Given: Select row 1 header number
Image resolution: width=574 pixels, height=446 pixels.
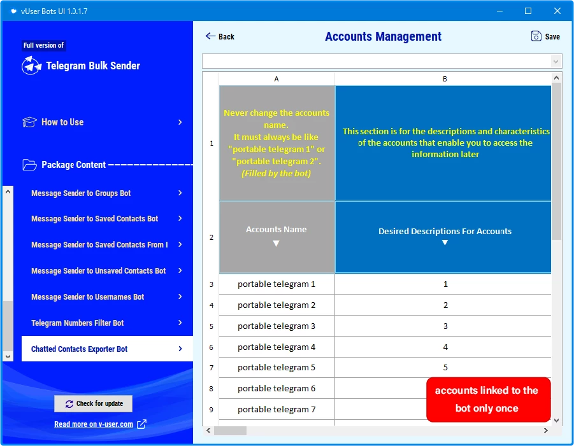Looking at the screenshot, I should 212,143.
